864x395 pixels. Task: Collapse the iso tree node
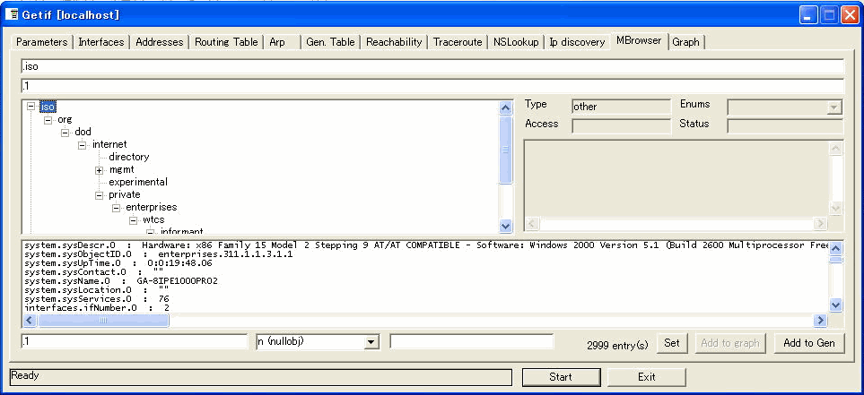pos(32,107)
